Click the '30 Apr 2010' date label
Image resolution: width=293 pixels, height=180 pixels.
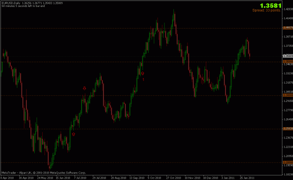click(x=26, y=178)
